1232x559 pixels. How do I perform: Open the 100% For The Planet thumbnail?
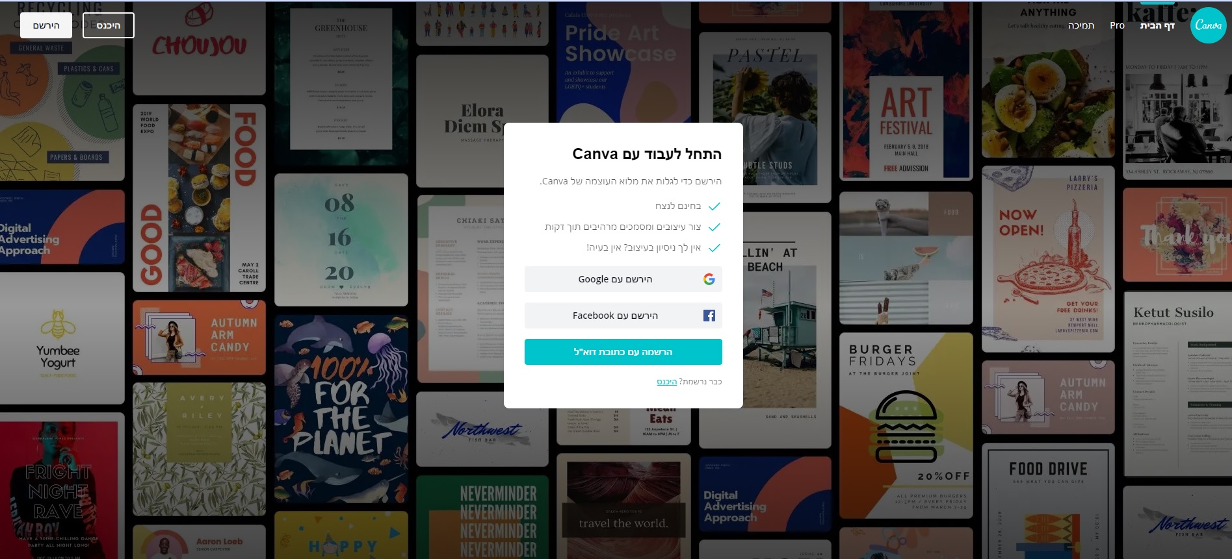(x=341, y=409)
